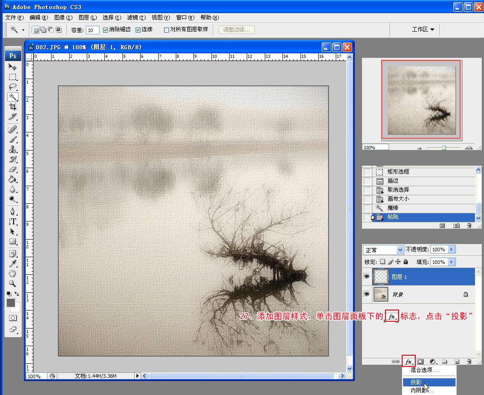
Task: Toggle 消除锯齿 anti-alias checkbox
Action: [x=105, y=30]
